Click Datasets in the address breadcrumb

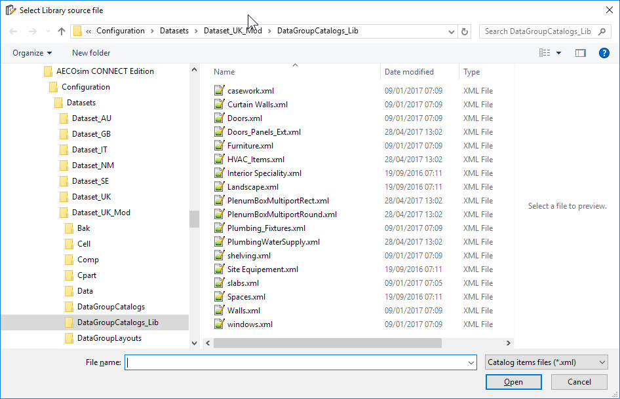[174, 31]
